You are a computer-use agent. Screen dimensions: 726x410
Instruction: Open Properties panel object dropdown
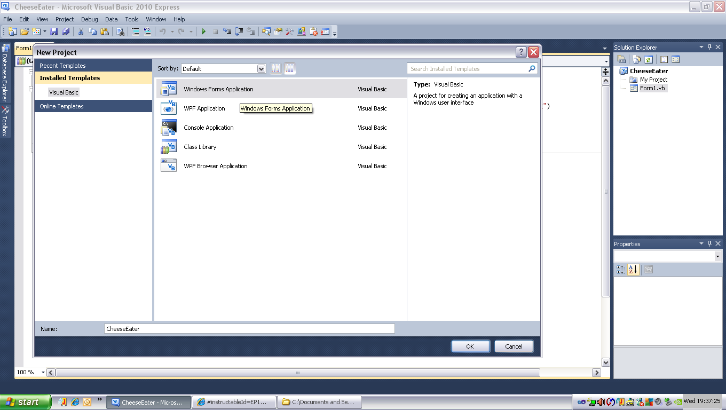717,256
